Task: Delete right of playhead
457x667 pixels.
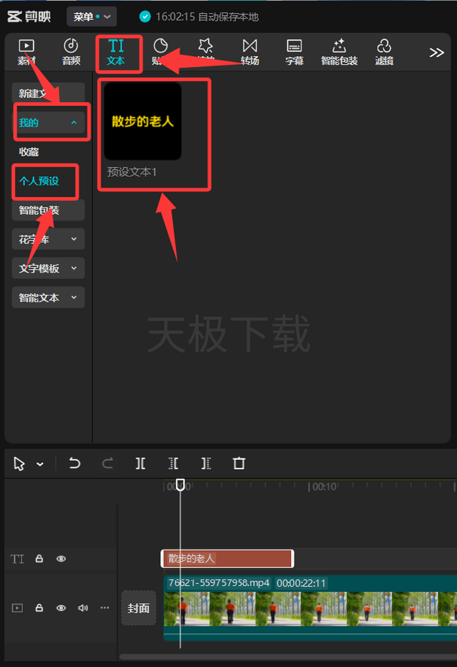Action: coord(206,463)
